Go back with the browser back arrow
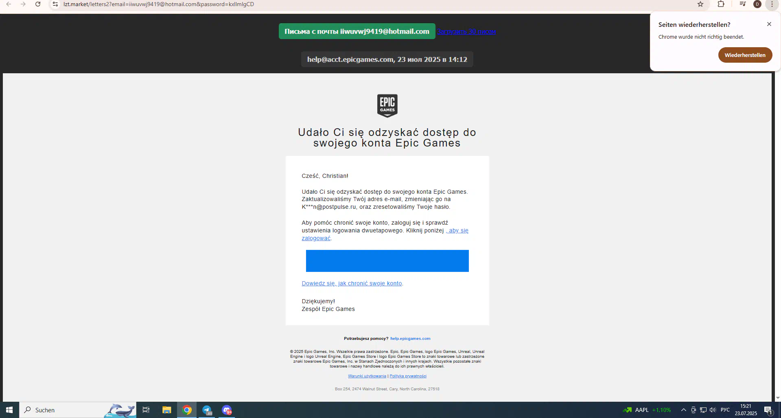This screenshot has height=418, width=781. tap(9, 4)
